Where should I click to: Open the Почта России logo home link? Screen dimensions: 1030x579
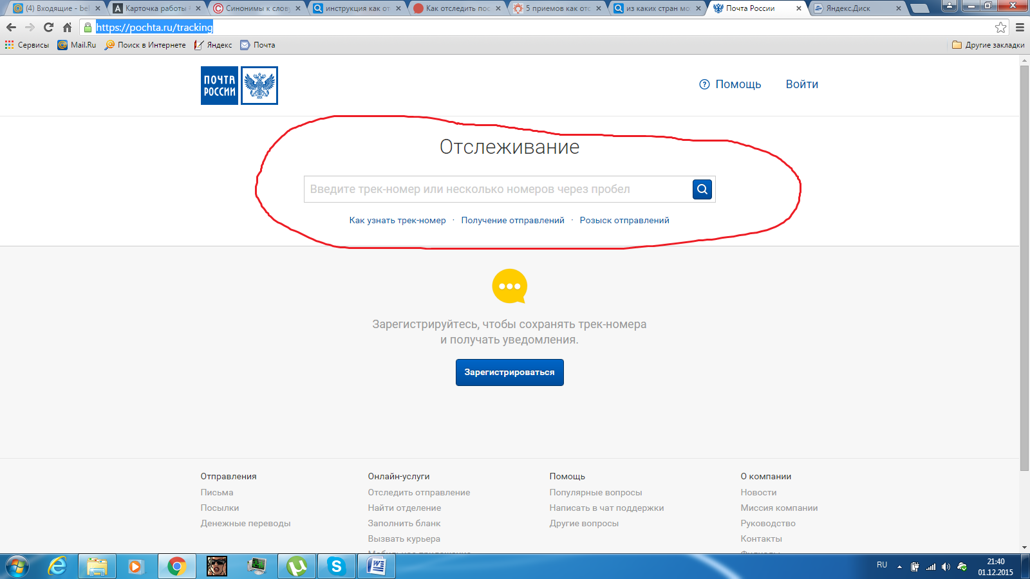pos(239,86)
